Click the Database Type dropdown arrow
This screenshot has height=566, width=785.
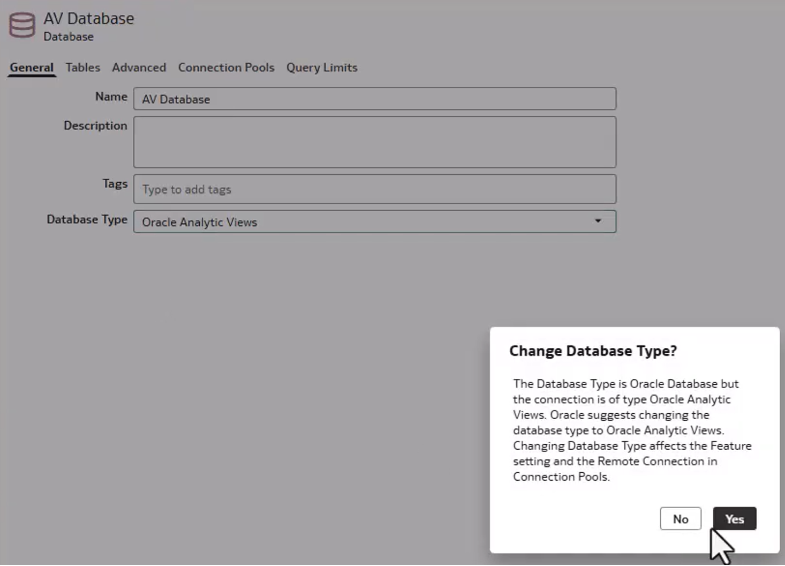click(x=598, y=221)
